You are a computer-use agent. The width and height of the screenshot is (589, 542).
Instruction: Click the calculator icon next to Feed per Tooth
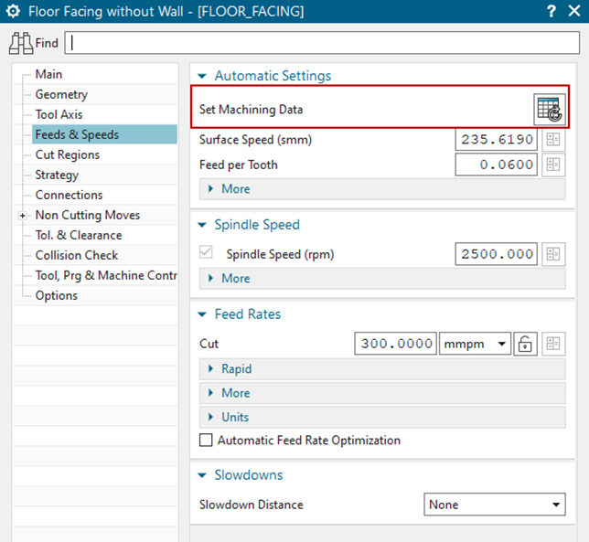(x=552, y=165)
